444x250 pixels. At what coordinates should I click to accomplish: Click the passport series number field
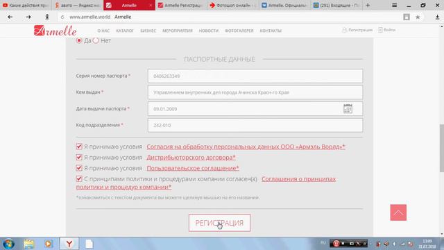coord(255,76)
